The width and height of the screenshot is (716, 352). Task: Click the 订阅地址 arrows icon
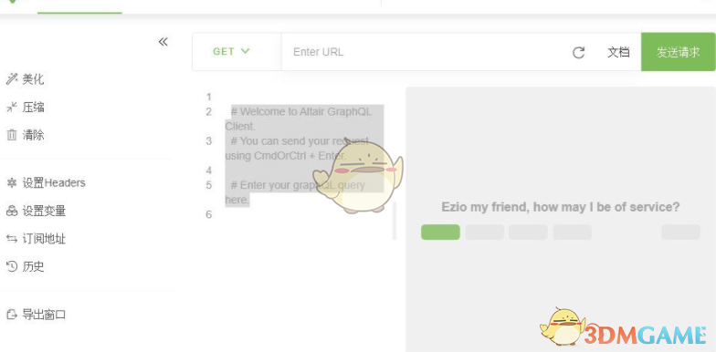(x=11, y=239)
